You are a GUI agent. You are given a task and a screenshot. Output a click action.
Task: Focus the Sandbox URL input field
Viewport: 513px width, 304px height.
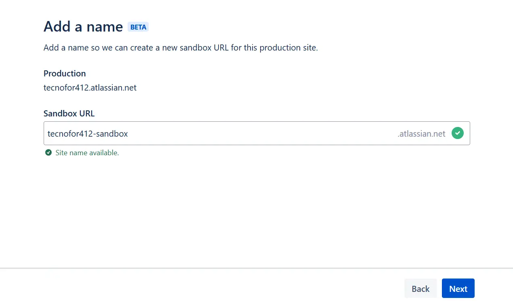point(257,133)
